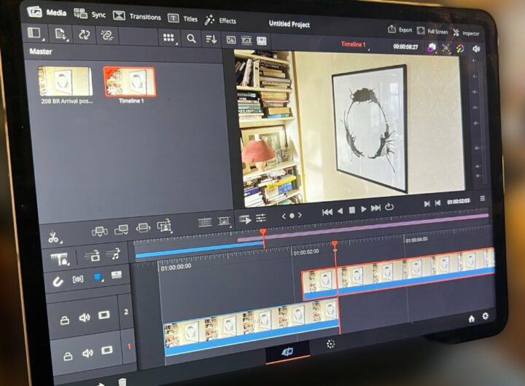The width and height of the screenshot is (525, 386).
Task: Open the Effects library
Action: point(219,20)
